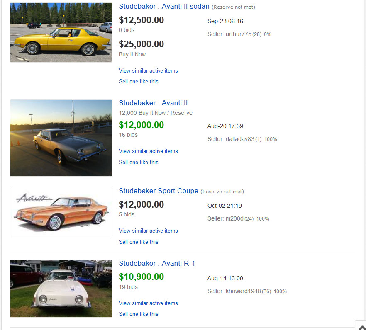Image resolution: width=366 pixels, height=330 pixels.
Task: View similar active items for $12,000 Avanti II
Action: click(148, 151)
